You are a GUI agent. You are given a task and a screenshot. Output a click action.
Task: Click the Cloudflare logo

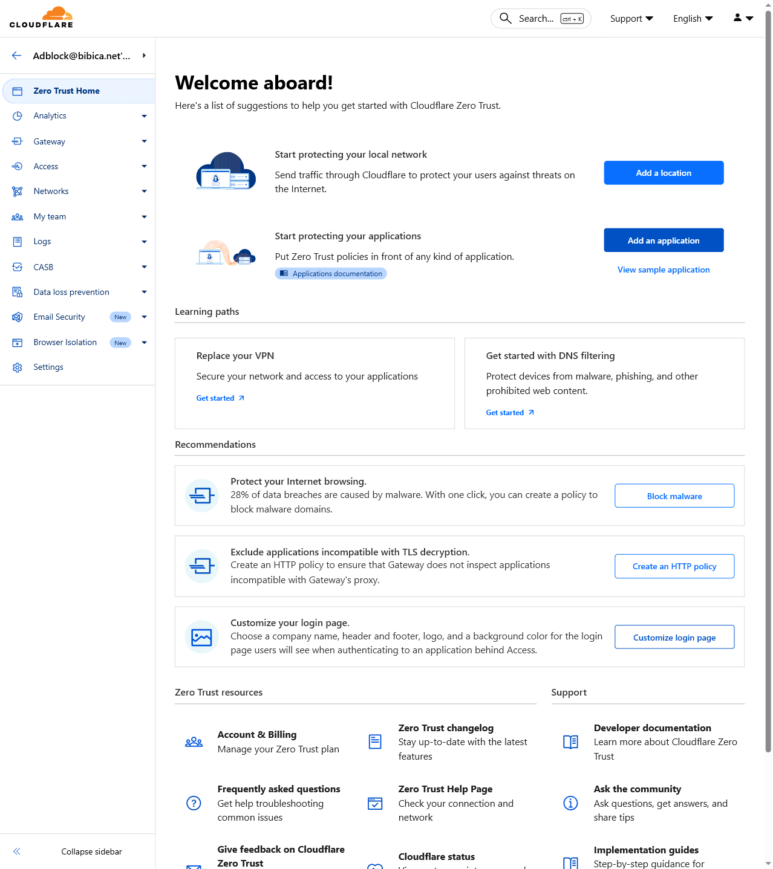click(41, 18)
